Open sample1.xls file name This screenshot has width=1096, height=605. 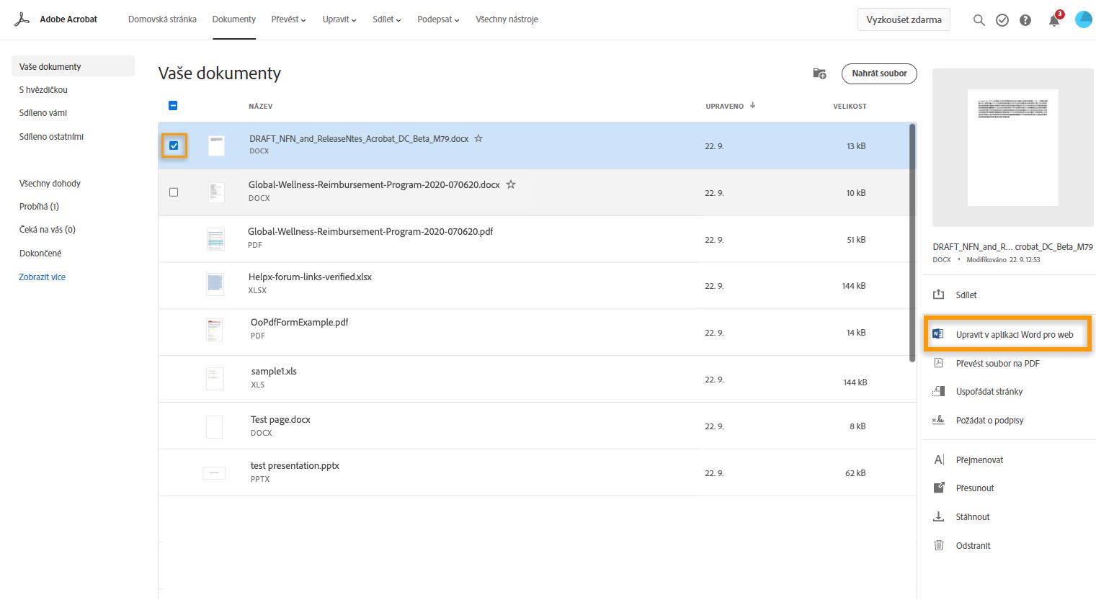tap(274, 372)
